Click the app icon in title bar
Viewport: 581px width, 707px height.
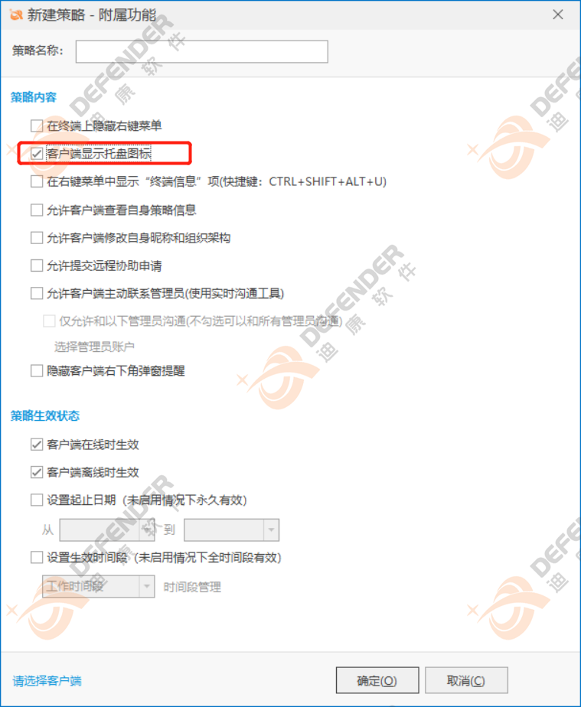(x=15, y=15)
